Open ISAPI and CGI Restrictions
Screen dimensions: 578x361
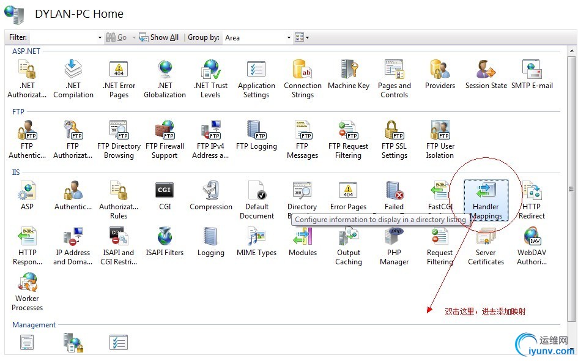119,246
